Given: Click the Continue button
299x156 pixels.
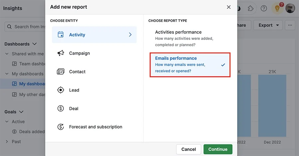Looking at the screenshot, I should click(218, 149).
